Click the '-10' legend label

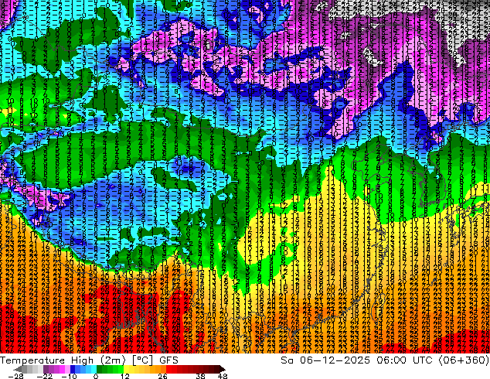pyautogui.click(x=69, y=376)
